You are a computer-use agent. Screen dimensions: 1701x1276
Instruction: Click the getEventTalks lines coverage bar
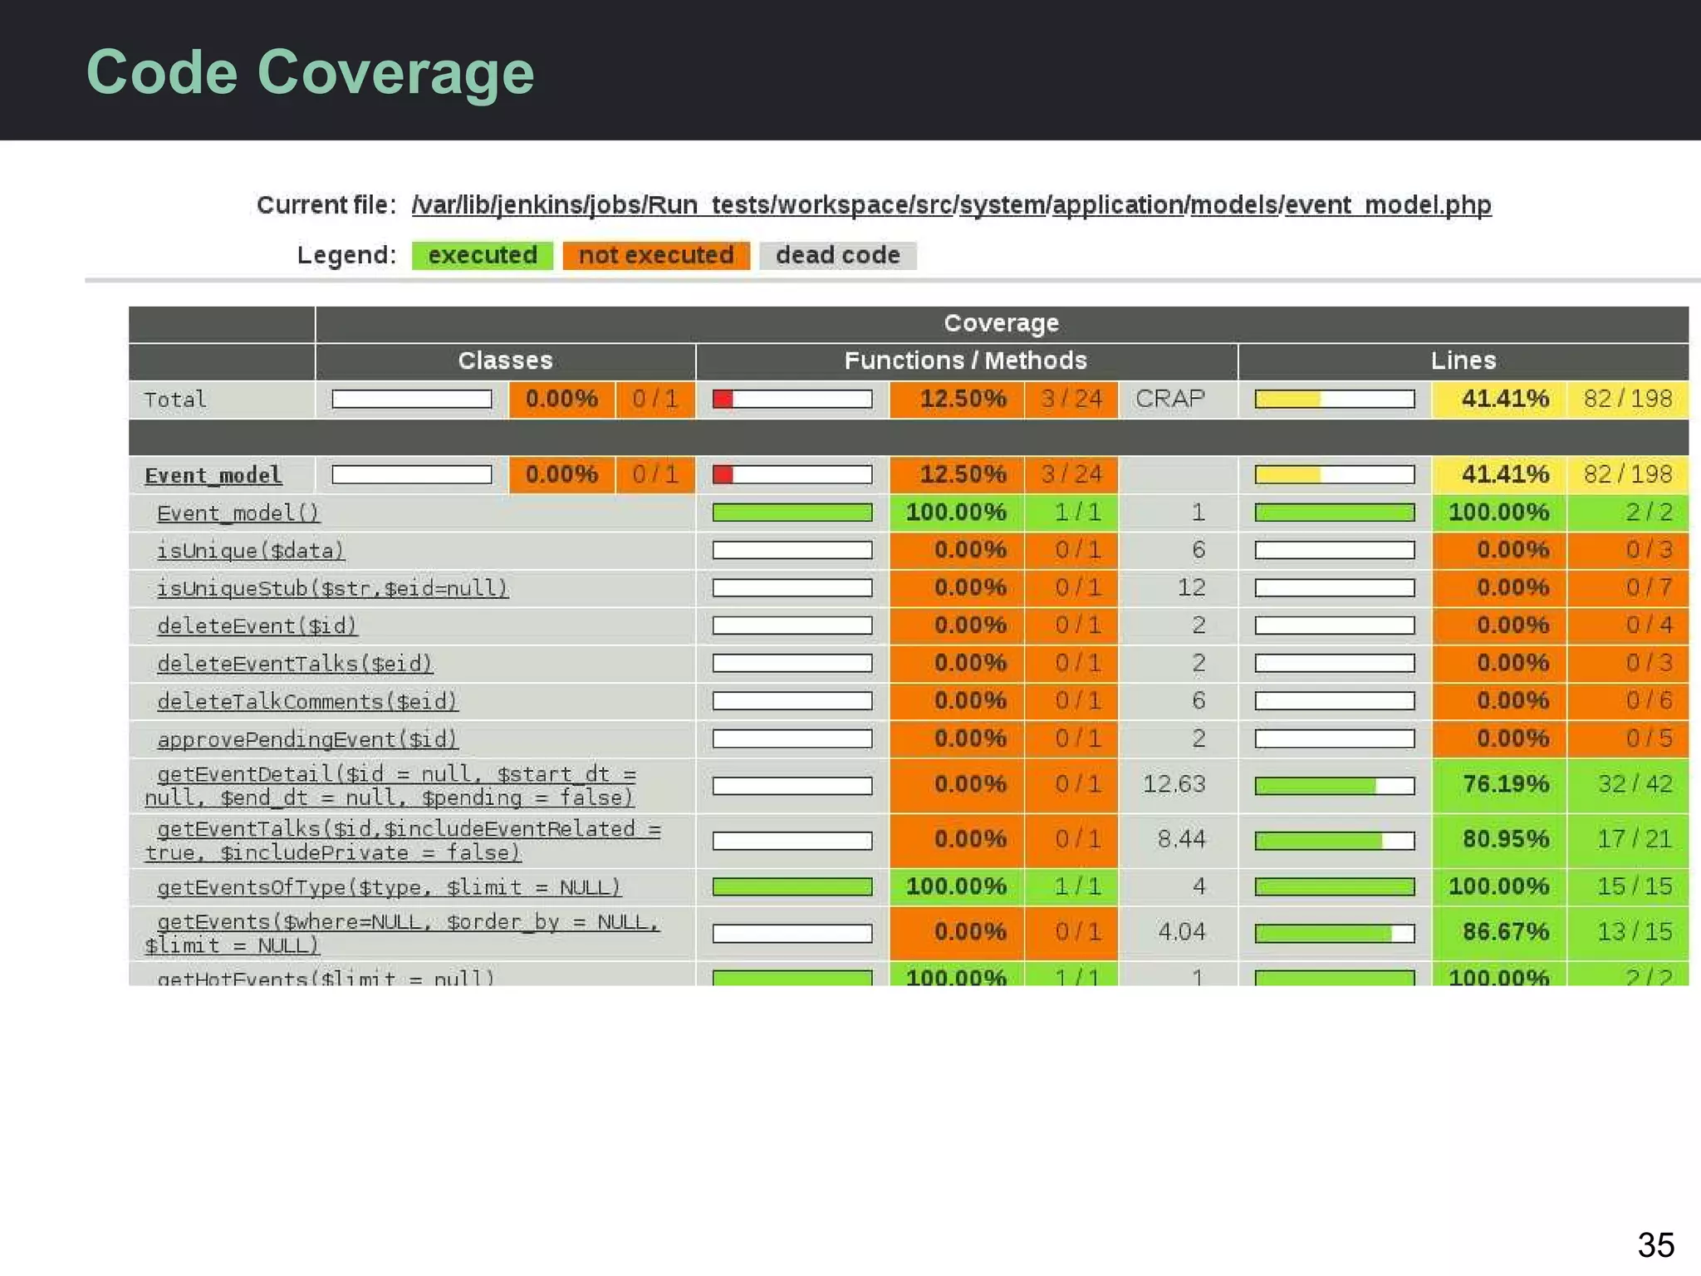[1335, 841]
